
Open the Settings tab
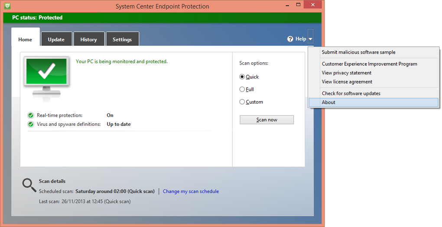(x=122, y=40)
